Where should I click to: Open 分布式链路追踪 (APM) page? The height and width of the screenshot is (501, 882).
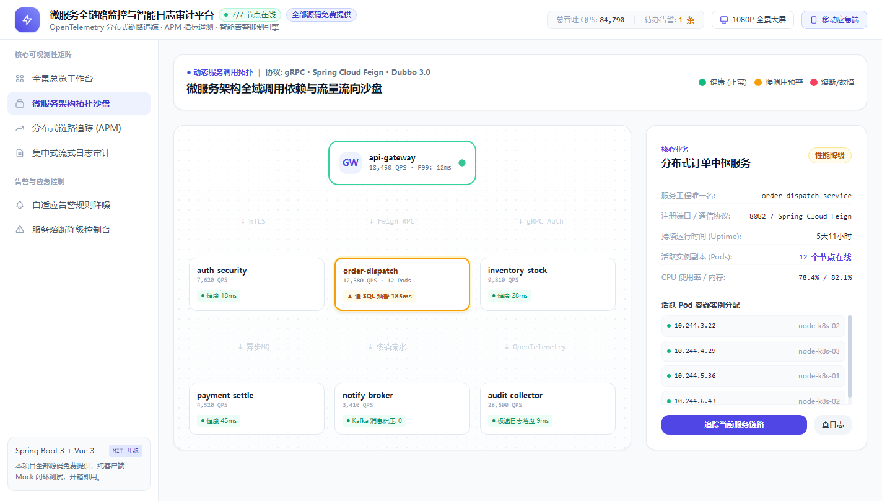pos(79,128)
